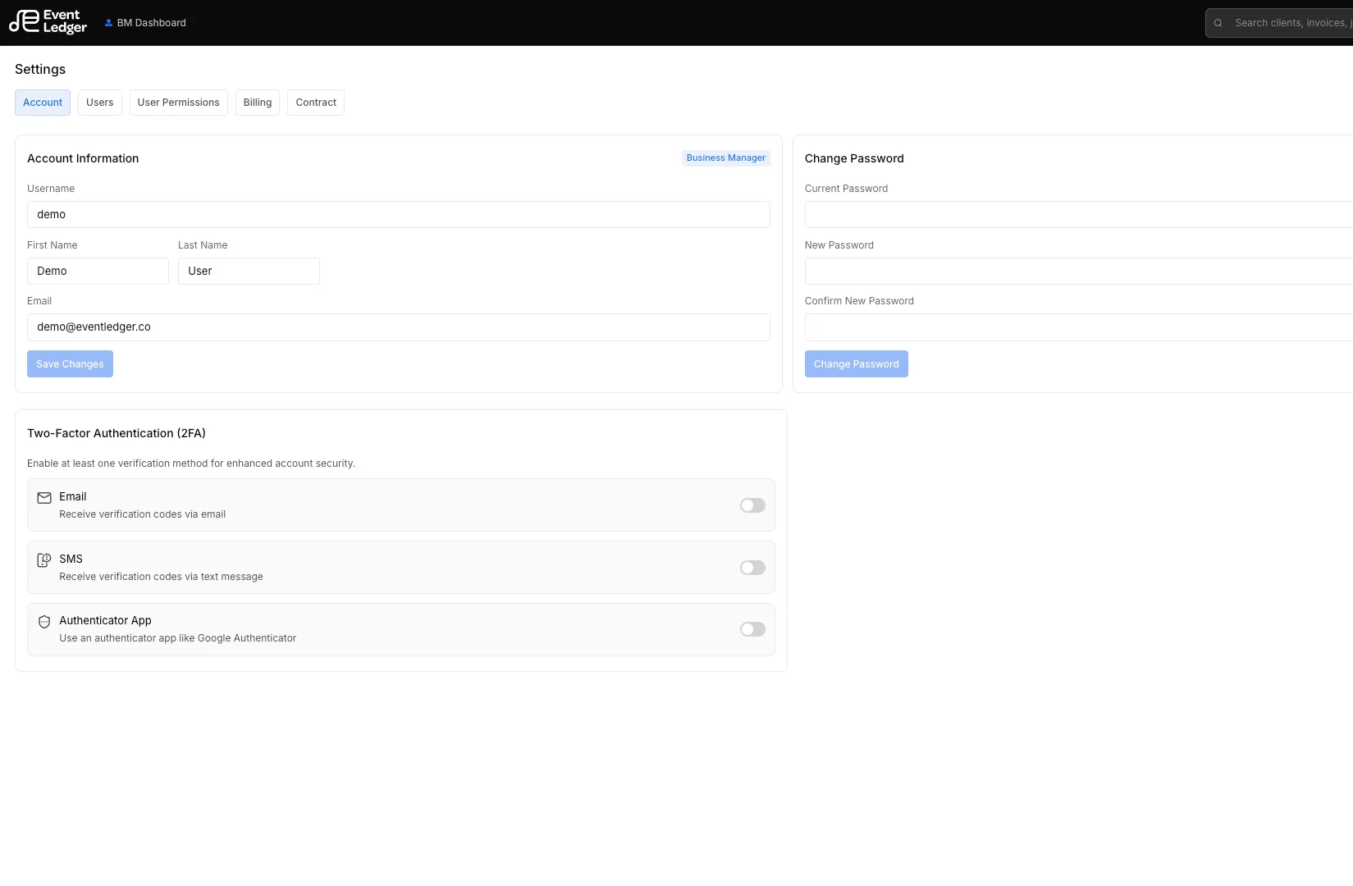Viewport: 1353px width, 886px height.
Task: Click the Two-Factor Authentication (2FA) heading
Action: pos(117,433)
